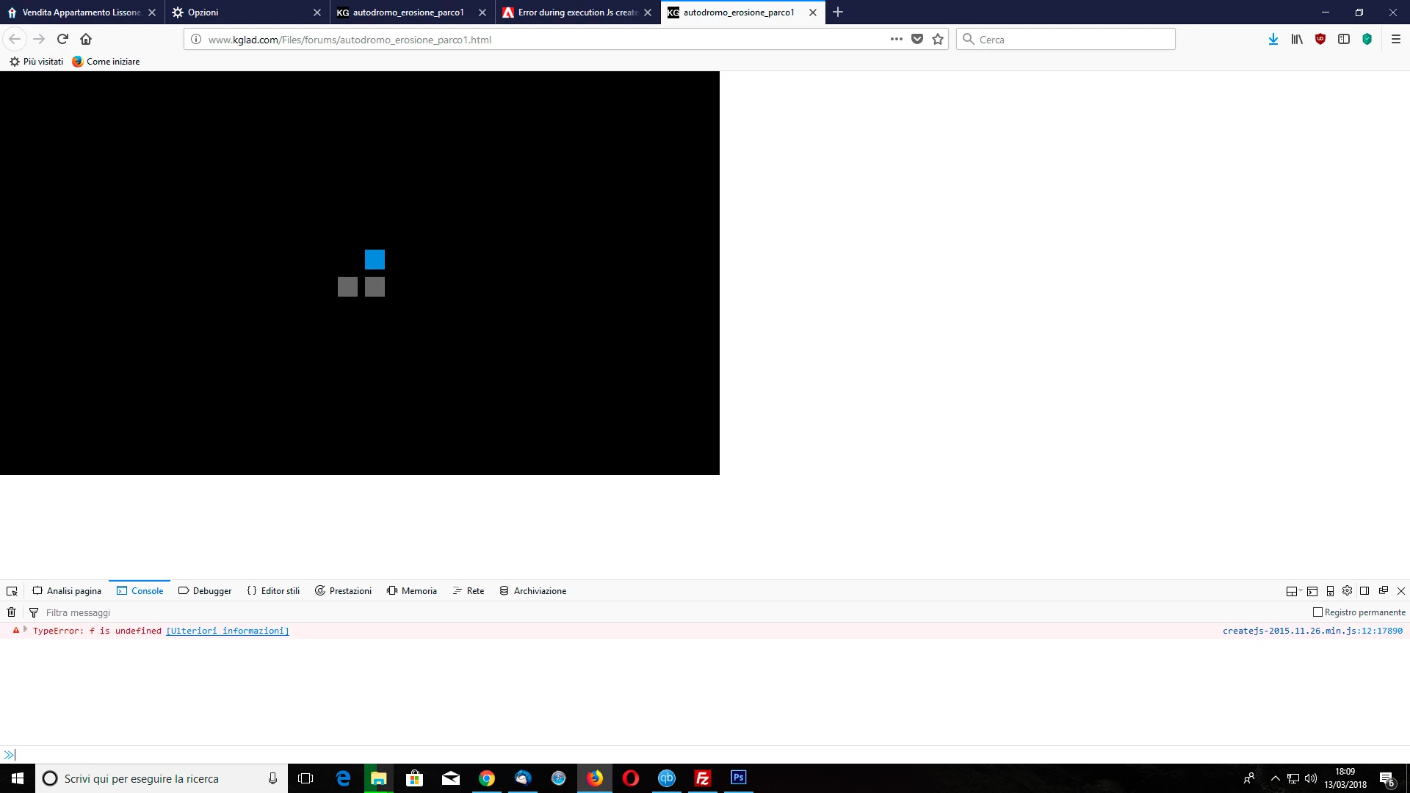Open page actions three-dot menu
The width and height of the screenshot is (1410, 793).
point(896,40)
